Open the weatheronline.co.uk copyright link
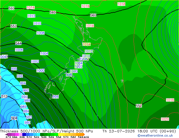The height and width of the screenshot is (138, 179). pyautogui.click(x=155, y=135)
